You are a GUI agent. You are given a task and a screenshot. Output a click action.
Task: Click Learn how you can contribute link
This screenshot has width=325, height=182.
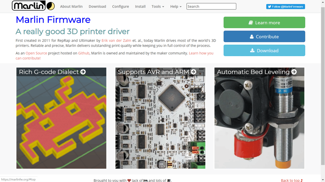115,56
